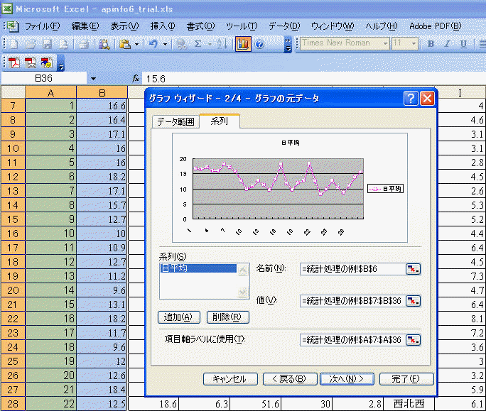Expand the Name Box dropdown arrow
Screen dimensions: 486x411
tap(93, 77)
